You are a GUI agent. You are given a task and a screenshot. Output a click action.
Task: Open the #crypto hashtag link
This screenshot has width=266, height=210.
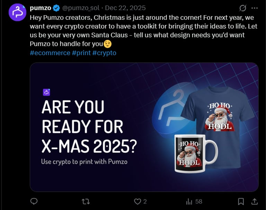104,53
